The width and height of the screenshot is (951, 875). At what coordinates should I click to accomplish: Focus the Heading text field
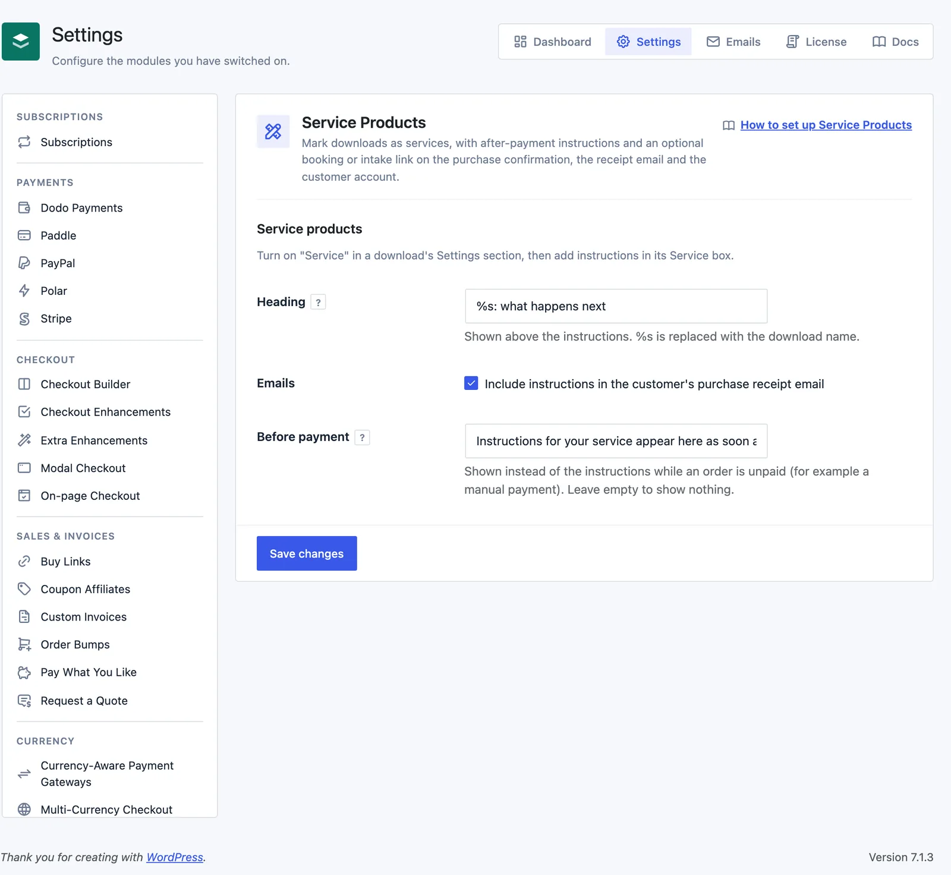(x=616, y=306)
